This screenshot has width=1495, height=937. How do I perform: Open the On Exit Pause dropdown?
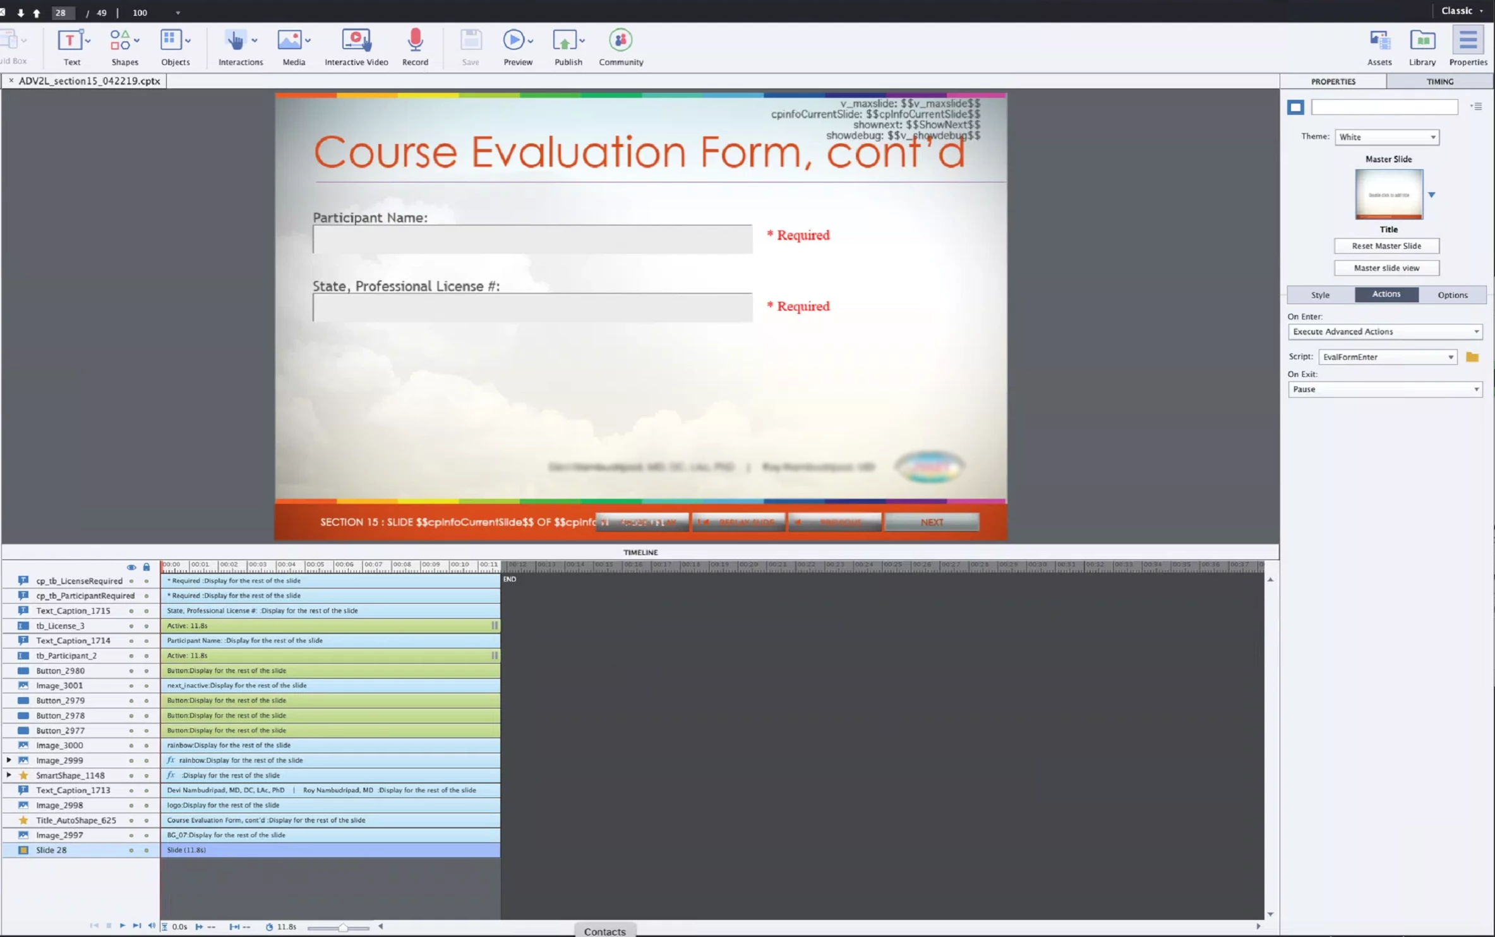click(x=1384, y=390)
